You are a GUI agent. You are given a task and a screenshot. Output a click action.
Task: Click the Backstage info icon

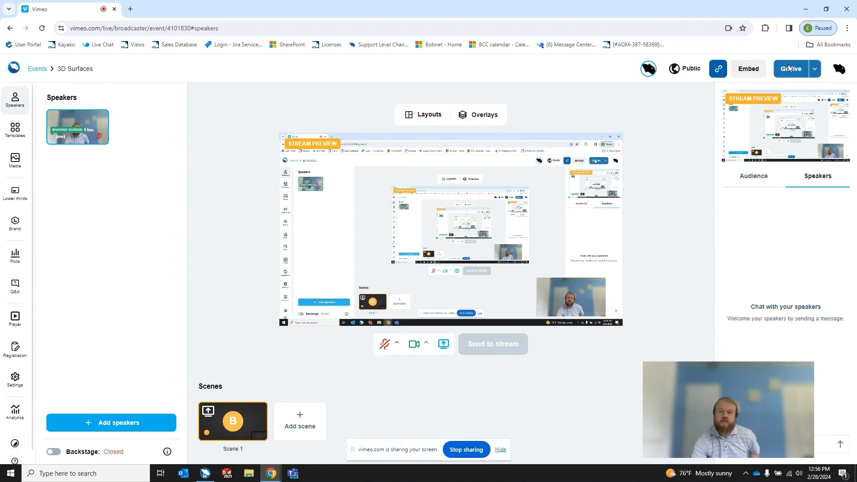pos(167,452)
